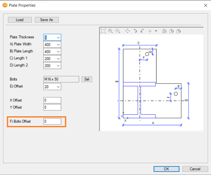Open the Plate Width dropdown list
Viewport: 211px width, 175px height.
click(x=58, y=45)
